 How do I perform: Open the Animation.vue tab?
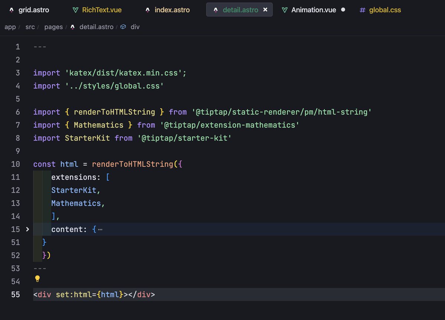[313, 10]
